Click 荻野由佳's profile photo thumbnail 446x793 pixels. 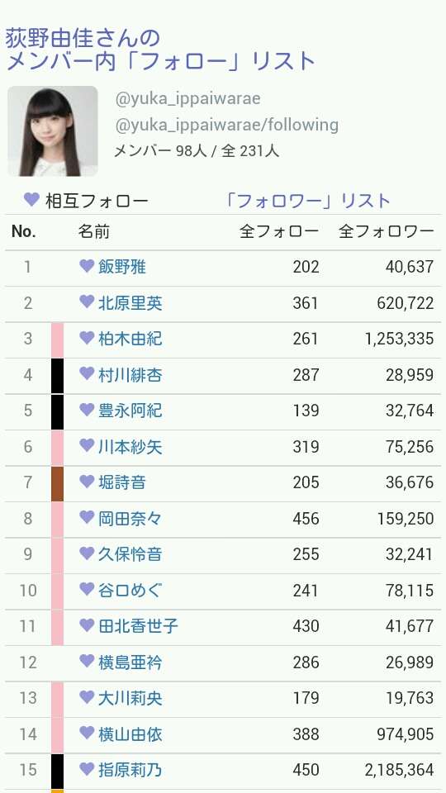click(x=53, y=131)
